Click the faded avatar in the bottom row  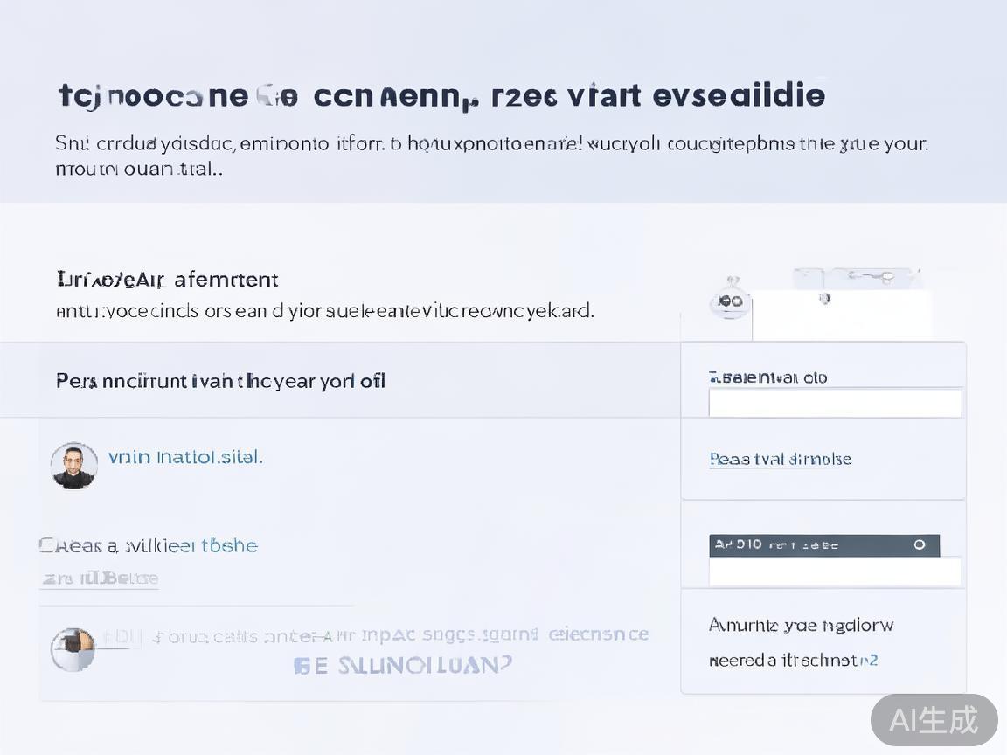pyautogui.click(x=72, y=649)
